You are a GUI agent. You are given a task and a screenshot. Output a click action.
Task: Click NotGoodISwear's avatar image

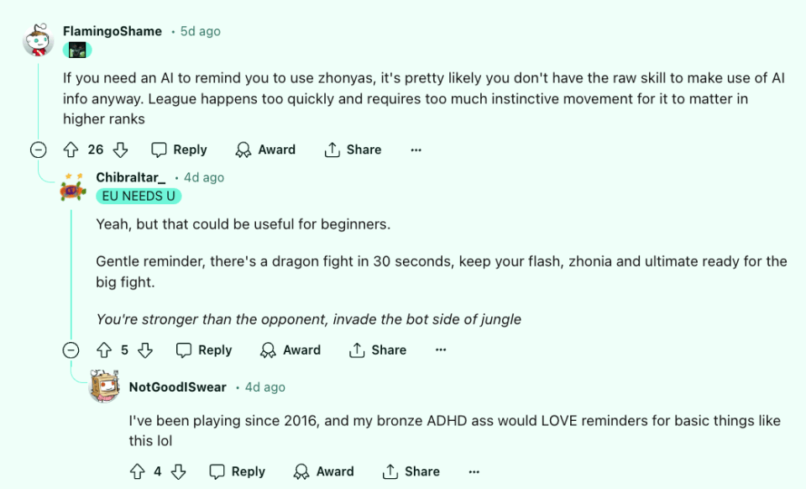[105, 387]
